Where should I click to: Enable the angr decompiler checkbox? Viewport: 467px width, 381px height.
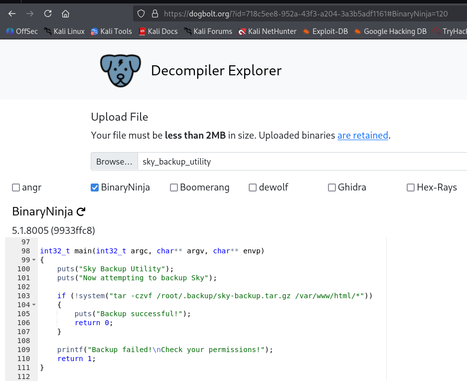[16, 188]
